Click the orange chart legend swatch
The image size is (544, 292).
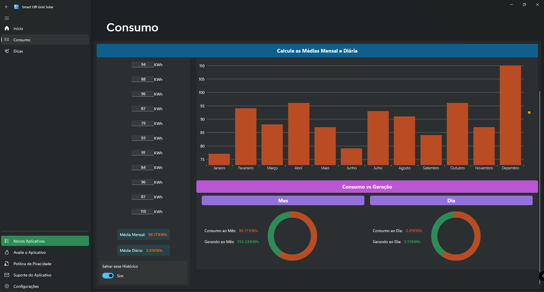coord(529,113)
